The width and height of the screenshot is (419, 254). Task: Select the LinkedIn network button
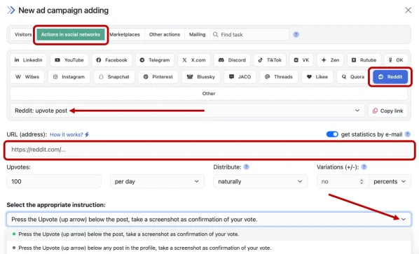[28, 60]
